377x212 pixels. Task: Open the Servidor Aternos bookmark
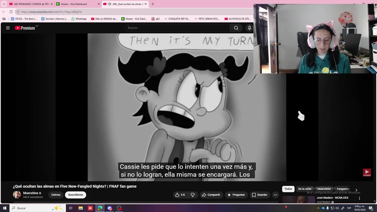click(x=54, y=19)
